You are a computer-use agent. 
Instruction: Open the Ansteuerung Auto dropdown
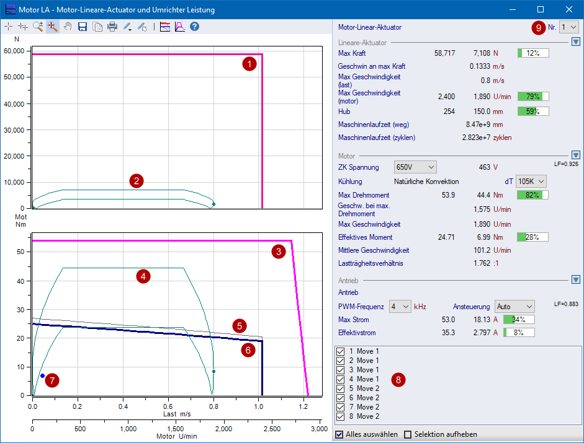pyautogui.click(x=514, y=306)
